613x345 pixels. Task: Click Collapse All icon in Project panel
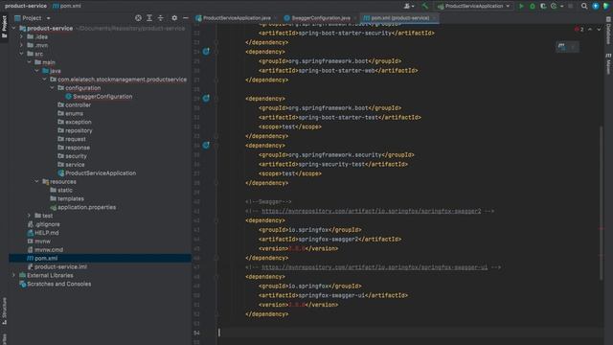pos(161,18)
